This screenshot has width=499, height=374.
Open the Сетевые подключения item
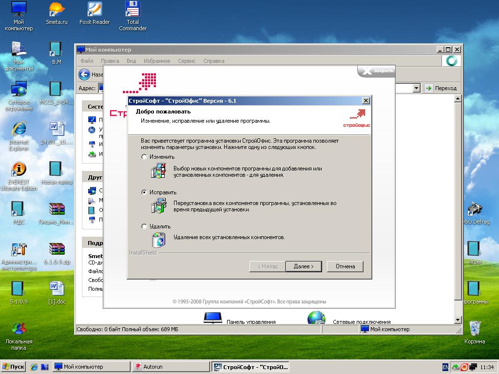349,318
